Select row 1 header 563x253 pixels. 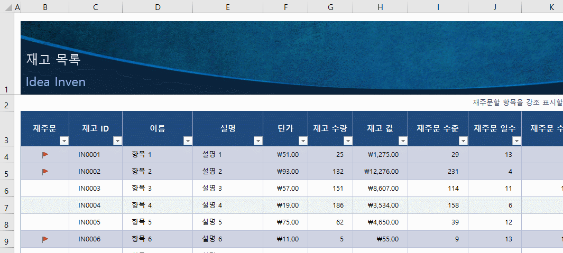click(x=7, y=54)
